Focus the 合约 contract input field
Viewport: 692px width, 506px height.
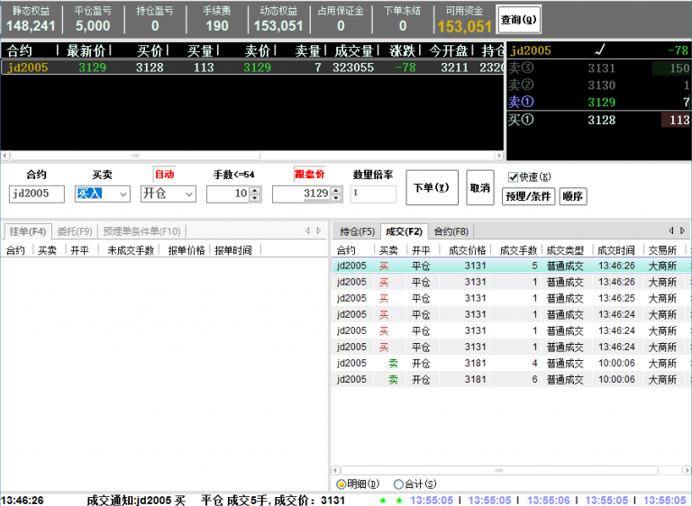click(x=37, y=194)
